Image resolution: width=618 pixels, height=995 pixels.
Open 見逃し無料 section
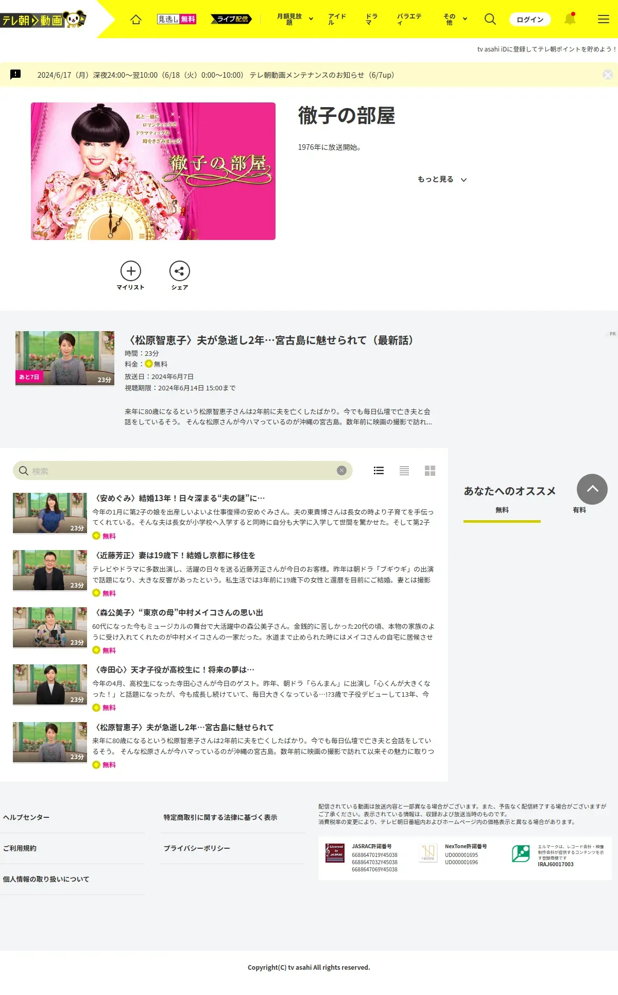177,19
